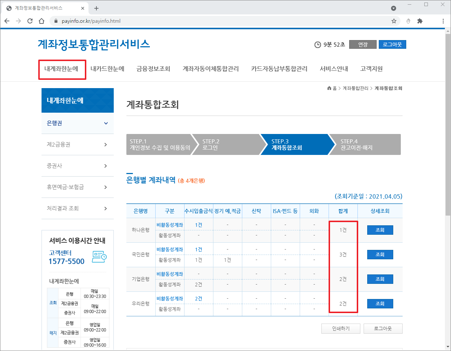Click the 조회기준일 2021.04.05 text
Image resolution: width=451 pixels, height=351 pixels.
click(x=368, y=196)
